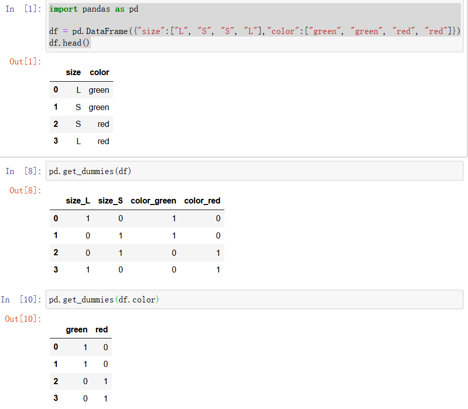Click the size_L value in row 0 of Out[8]
This screenshot has width=468, height=409.
(88, 219)
